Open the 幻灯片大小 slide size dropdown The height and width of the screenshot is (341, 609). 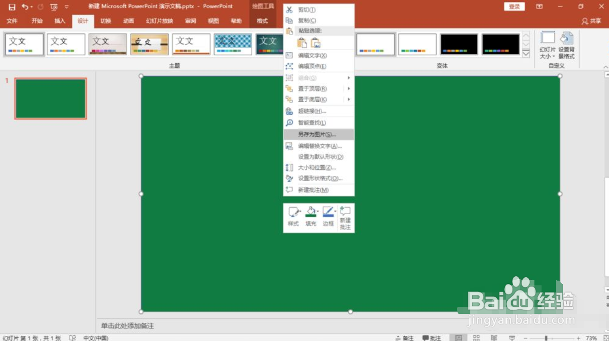tap(548, 46)
